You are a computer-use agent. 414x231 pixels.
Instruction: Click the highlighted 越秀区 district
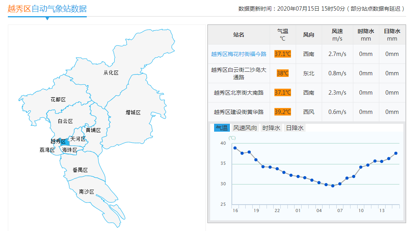click(x=58, y=141)
